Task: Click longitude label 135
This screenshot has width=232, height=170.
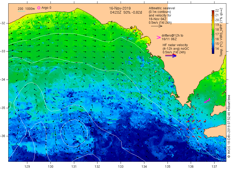Action: (x=168, y=167)
